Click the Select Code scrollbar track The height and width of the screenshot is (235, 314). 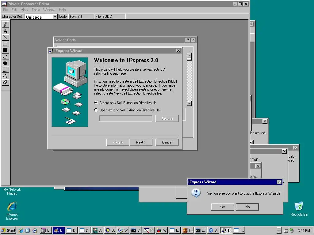pos(189,81)
